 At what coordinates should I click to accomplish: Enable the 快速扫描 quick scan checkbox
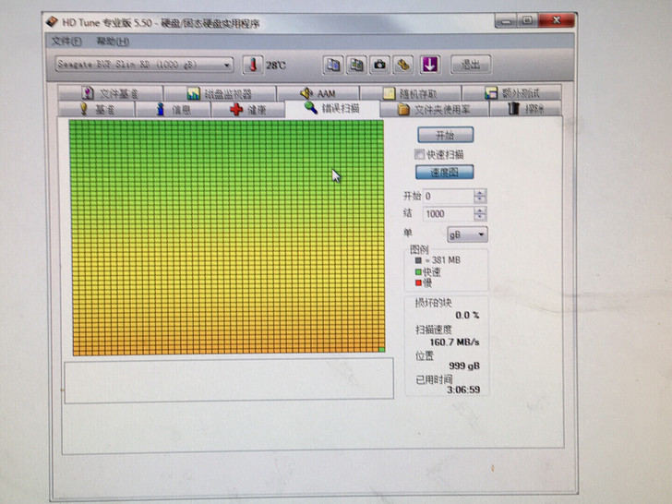[x=420, y=154]
